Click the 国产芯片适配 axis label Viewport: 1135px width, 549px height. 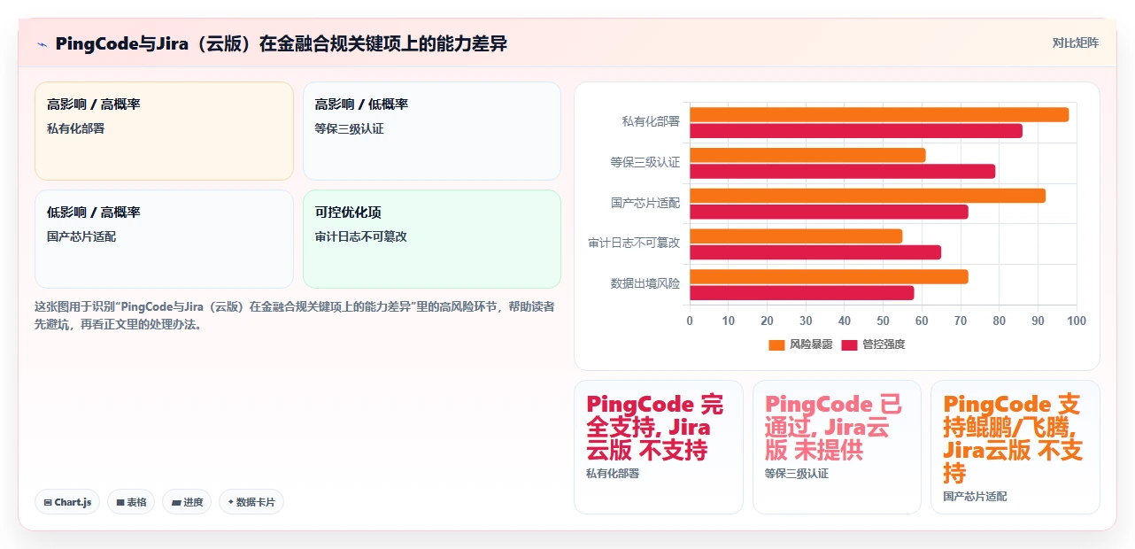[x=645, y=204]
